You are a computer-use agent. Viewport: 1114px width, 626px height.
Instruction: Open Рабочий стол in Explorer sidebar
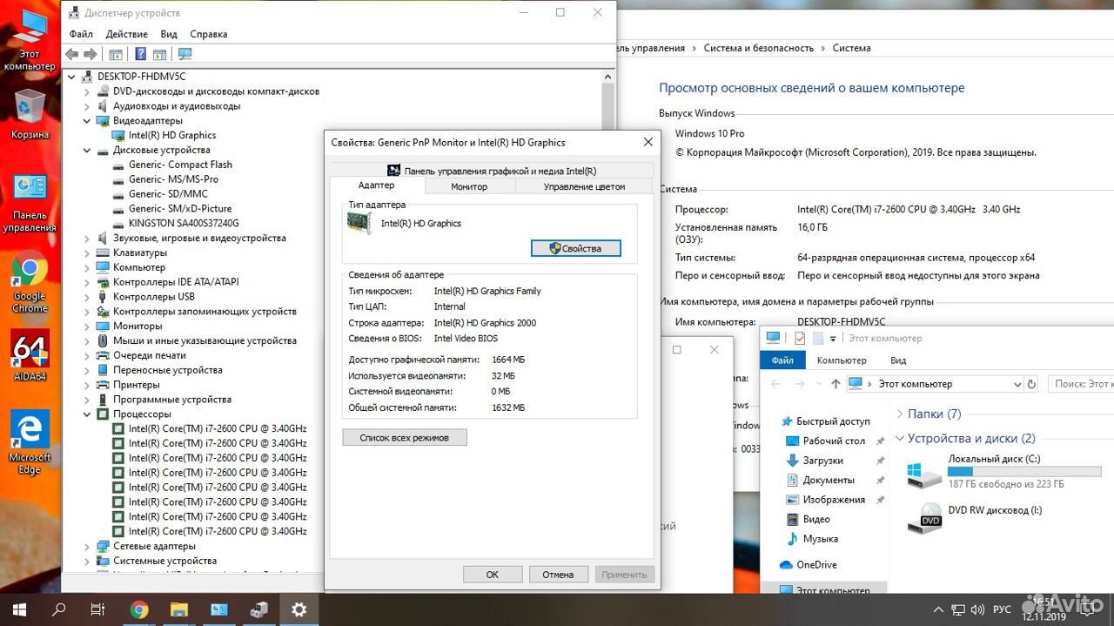pyautogui.click(x=834, y=441)
